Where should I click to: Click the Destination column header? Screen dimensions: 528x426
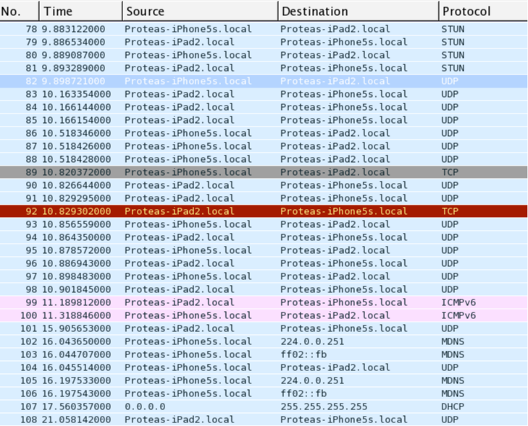point(359,11)
